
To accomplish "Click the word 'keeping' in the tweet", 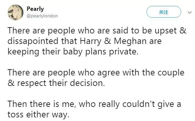I will [23, 52].
